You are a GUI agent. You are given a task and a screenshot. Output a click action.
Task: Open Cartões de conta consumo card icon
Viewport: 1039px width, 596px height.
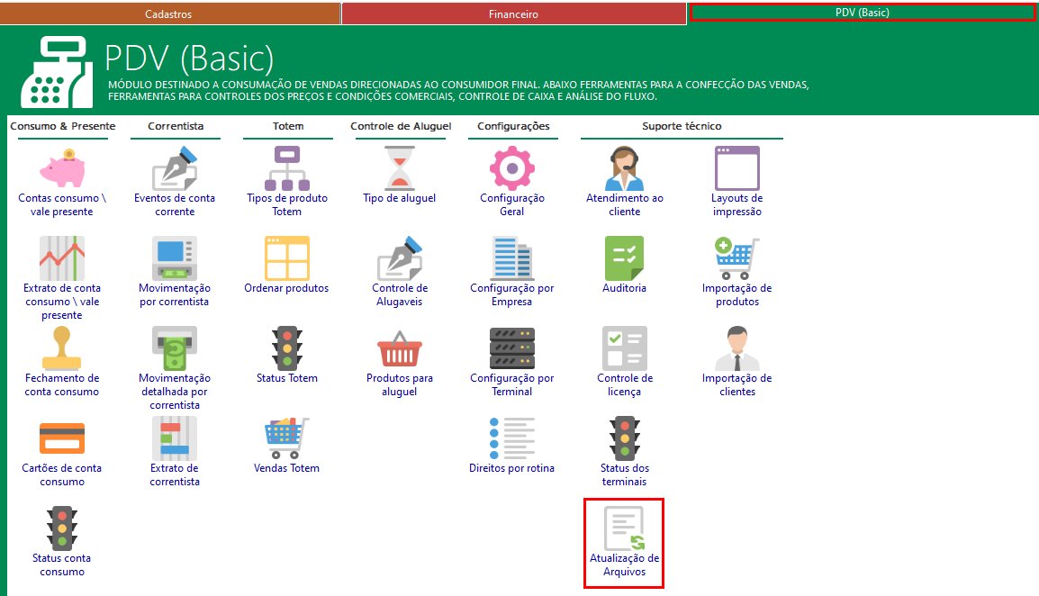(62, 438)
